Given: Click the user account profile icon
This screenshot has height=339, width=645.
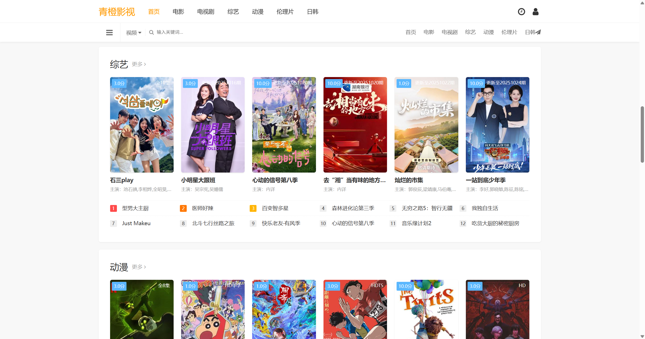Looking at the screenshot, I should (x=535, y=12).
